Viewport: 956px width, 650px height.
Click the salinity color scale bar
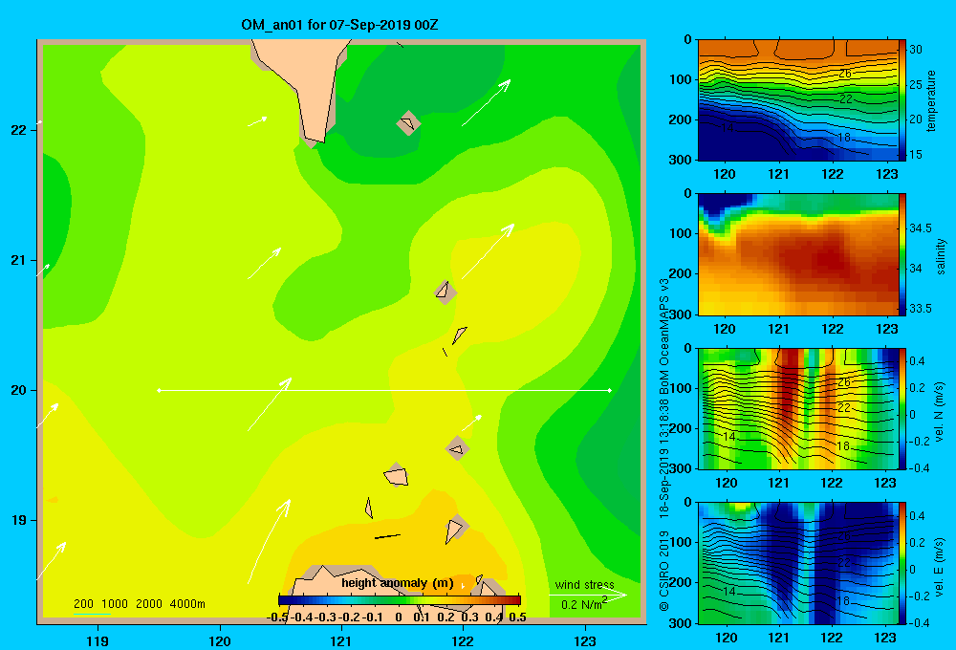pyautogui.click(x=902, y=254)
